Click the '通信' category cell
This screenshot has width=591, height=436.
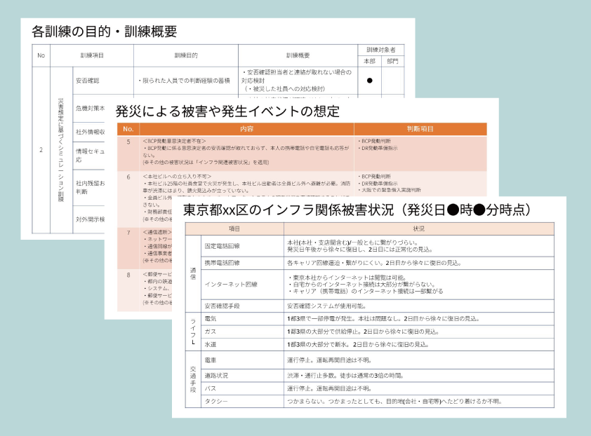click(x=193, y=273)
